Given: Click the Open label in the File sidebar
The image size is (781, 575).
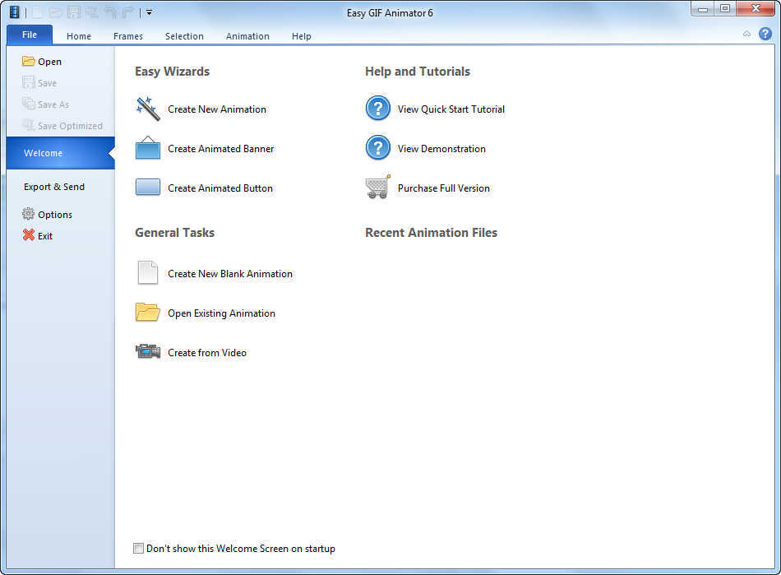Looking at the screenshot, I should point(50,62).
